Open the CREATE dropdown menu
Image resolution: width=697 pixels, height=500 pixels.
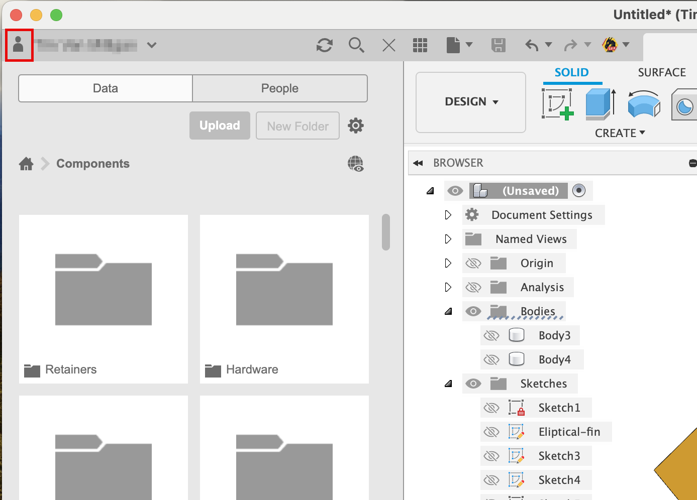click(x=620, y=133)
